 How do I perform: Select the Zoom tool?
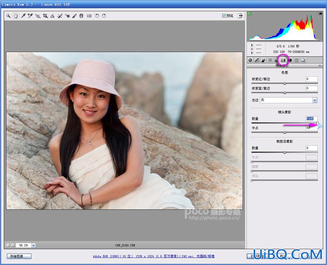(x=8, y=16)
